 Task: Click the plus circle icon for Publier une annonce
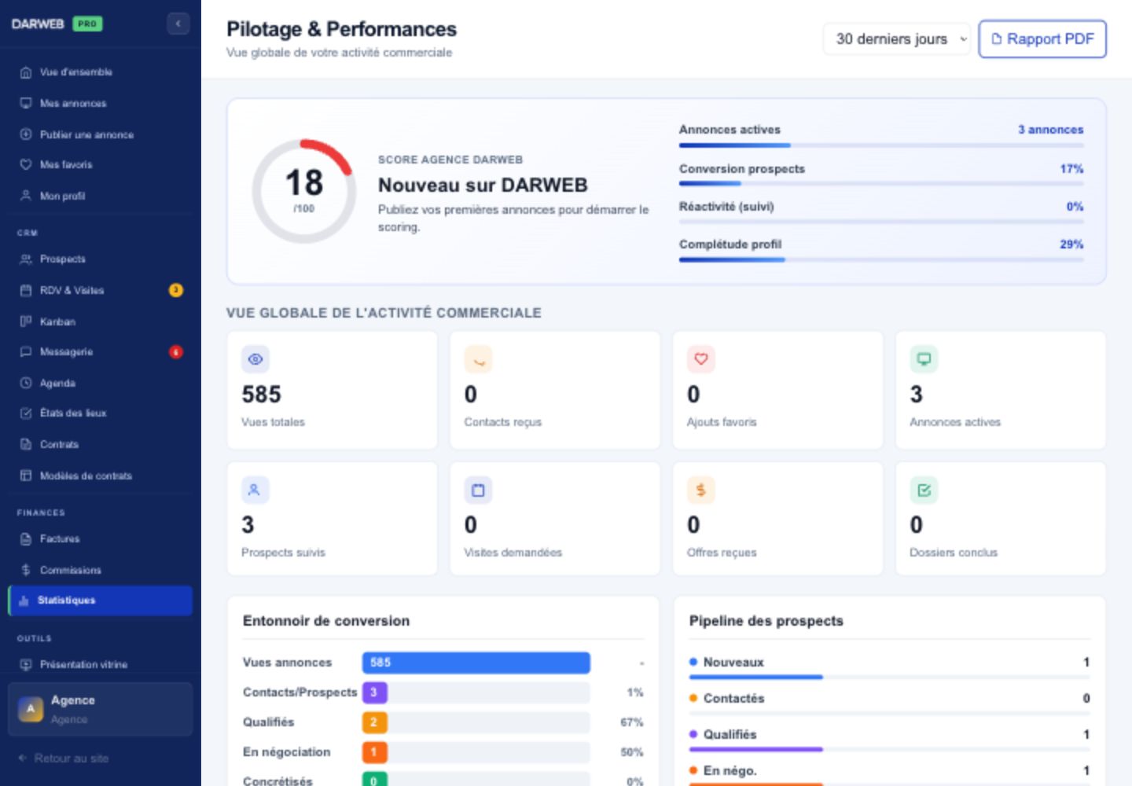tap(26, 134)
